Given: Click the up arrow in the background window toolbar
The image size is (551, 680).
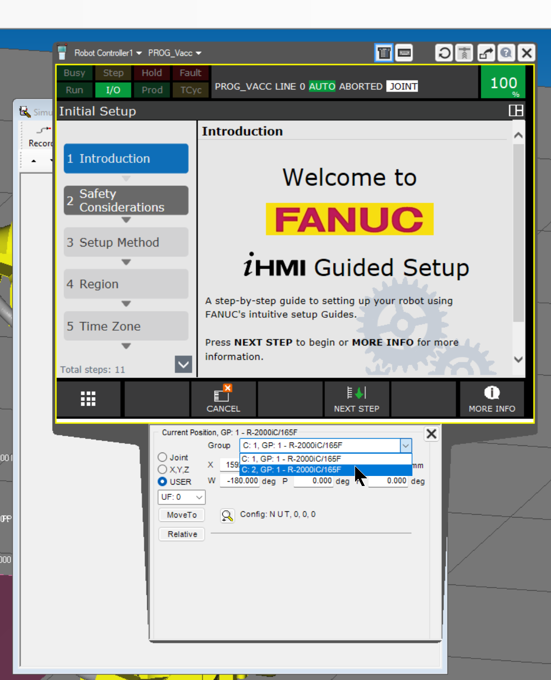Looking at the screenshot, I should coord(33,161).
